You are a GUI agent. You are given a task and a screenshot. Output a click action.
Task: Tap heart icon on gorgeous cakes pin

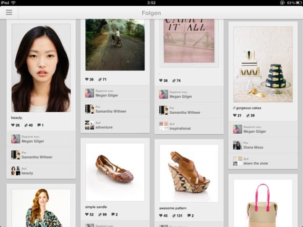click(235, 115)
